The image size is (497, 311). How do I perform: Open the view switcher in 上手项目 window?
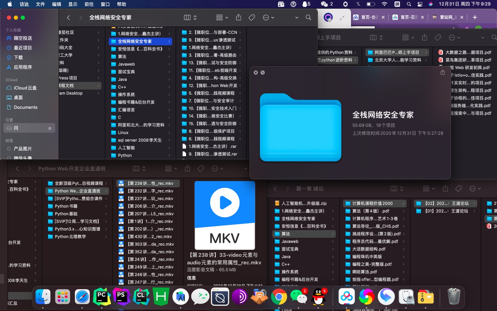tap(376, 37)
